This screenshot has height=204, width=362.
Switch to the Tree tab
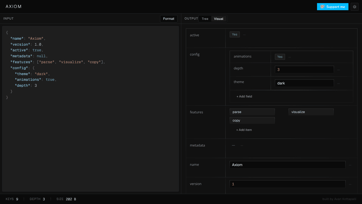tap(205, 19)
